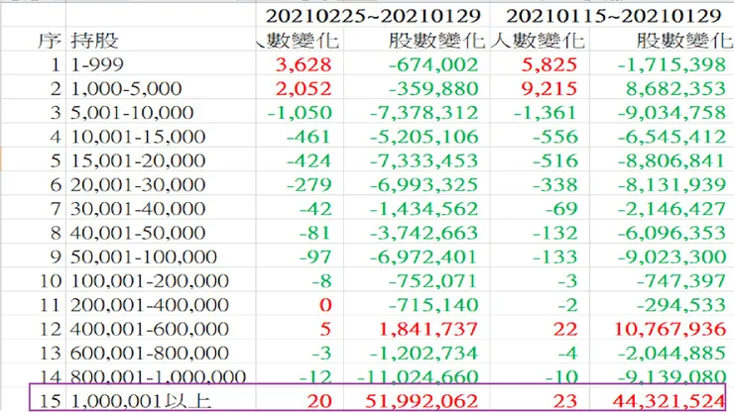The width and height of the screenshot is (734, 412).
Task: Click the value -747,397
Action: pos(681,281)
